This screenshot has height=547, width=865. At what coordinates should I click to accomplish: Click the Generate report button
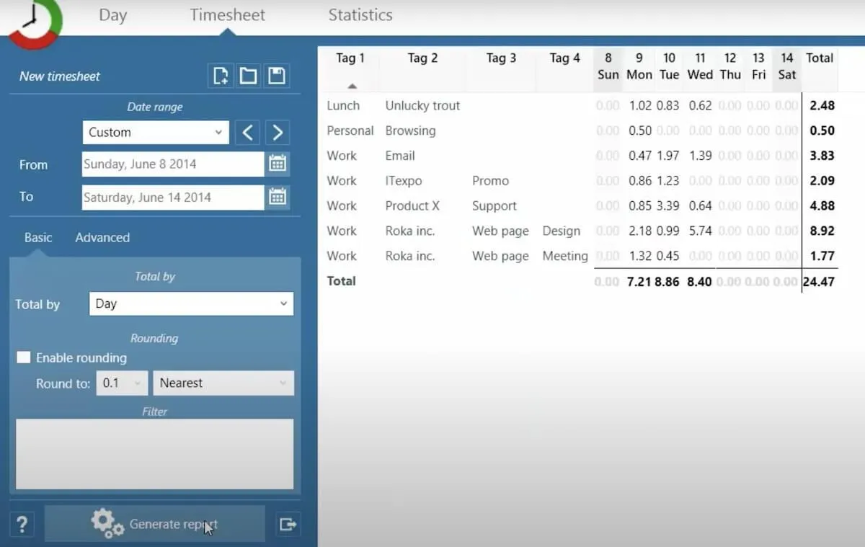tap(155, 524)
